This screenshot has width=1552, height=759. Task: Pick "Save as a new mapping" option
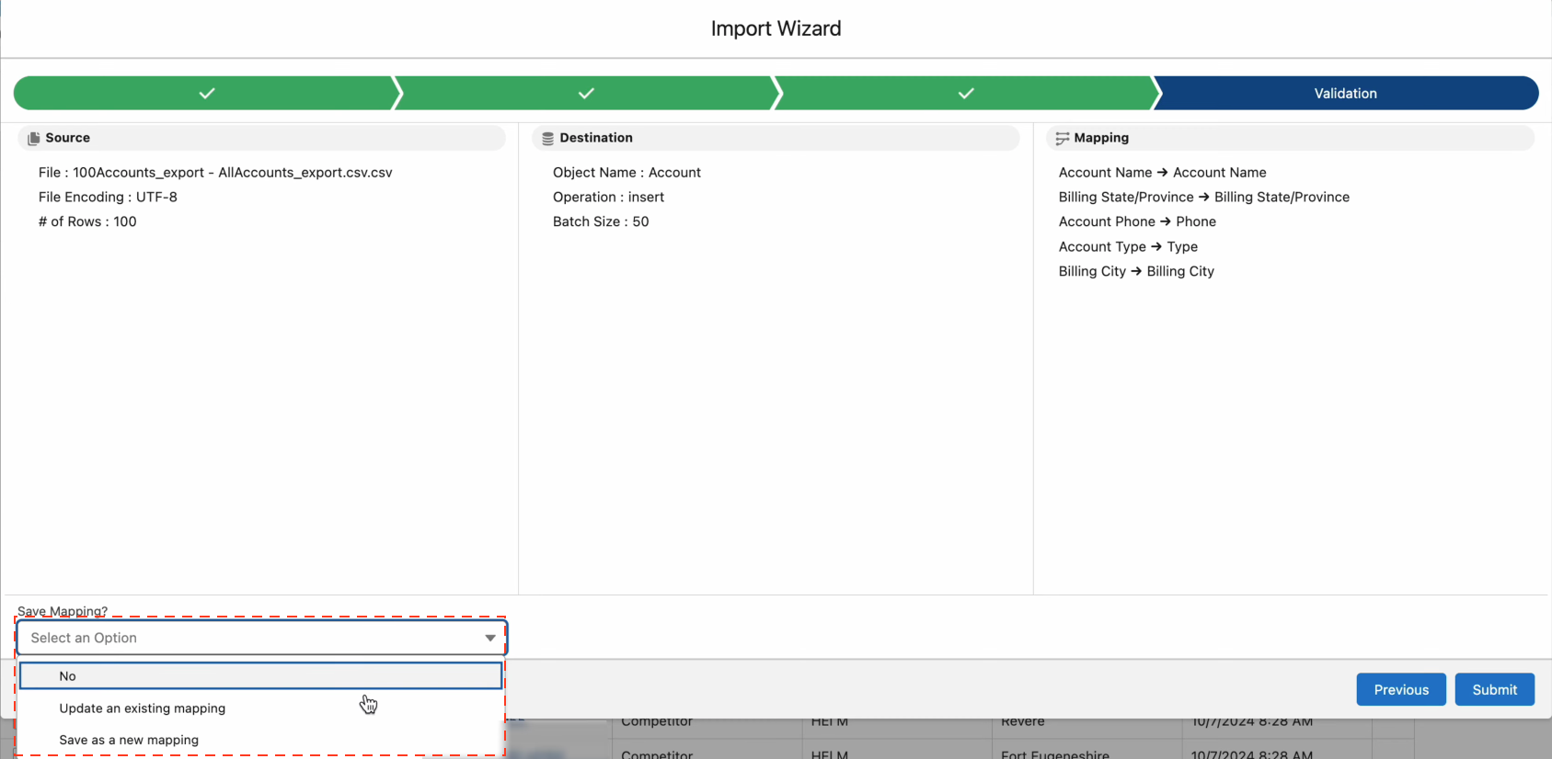coord(129,740)
